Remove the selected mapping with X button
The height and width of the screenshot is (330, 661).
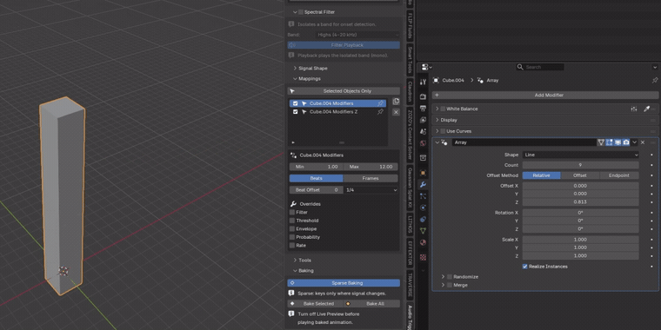click(x=396, y=112)
